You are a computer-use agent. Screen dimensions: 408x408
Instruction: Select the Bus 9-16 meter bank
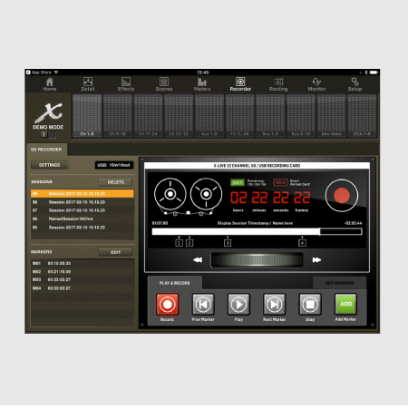pos(301,116)
